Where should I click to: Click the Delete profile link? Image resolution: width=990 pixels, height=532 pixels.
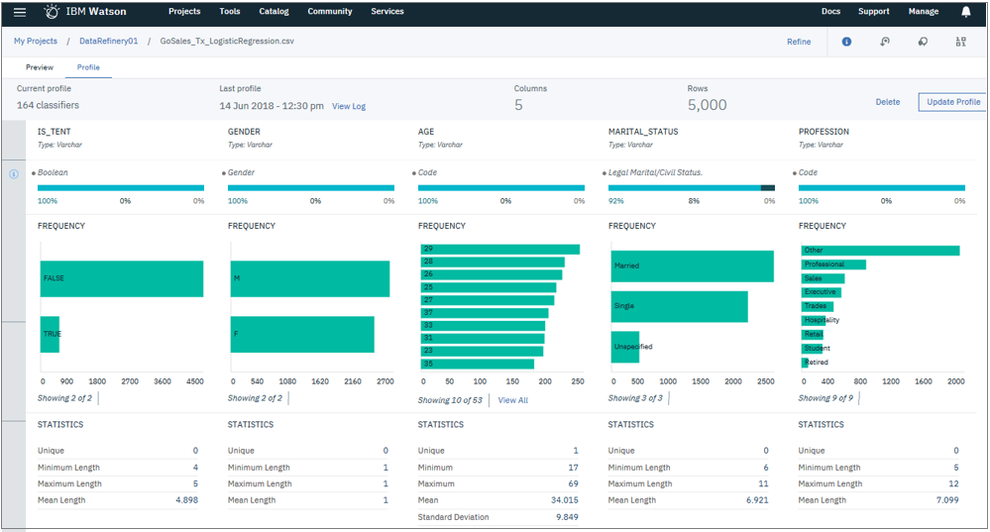coord(888,102)
